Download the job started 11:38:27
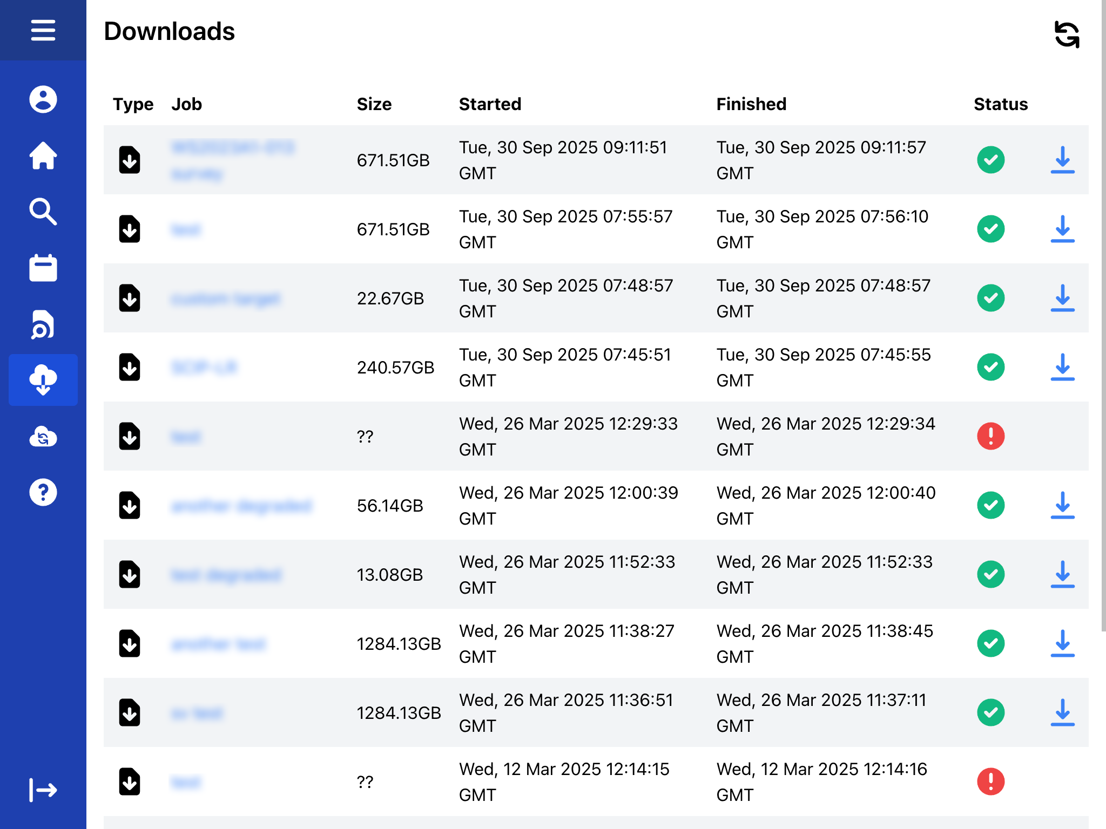Screen dimensions: 1106x829 click(1062, 643)
